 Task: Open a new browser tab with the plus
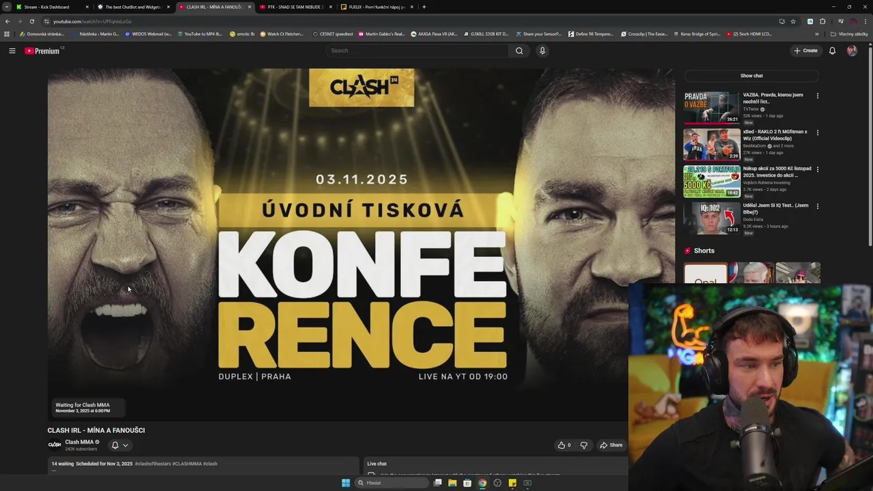[x=424, y=7]
